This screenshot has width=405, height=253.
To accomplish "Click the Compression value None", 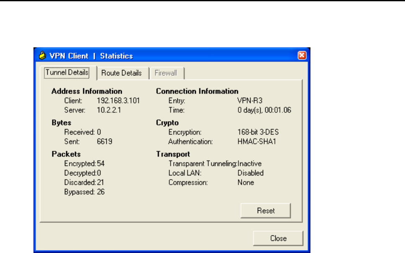I will [x=246, y=183].
